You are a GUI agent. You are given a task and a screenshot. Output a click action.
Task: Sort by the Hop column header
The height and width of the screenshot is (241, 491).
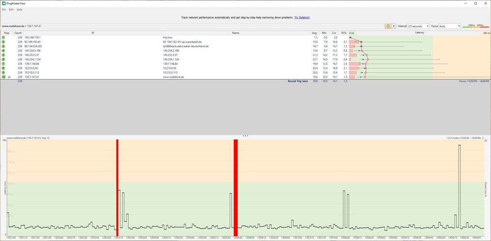coord(6,33)
